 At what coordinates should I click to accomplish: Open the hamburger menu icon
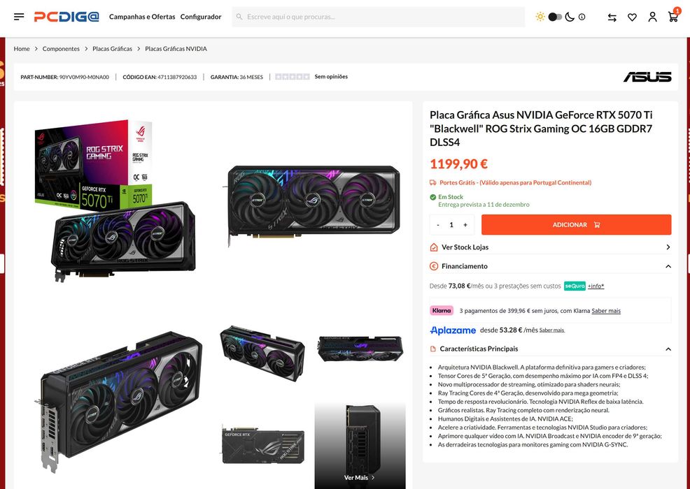19,17
